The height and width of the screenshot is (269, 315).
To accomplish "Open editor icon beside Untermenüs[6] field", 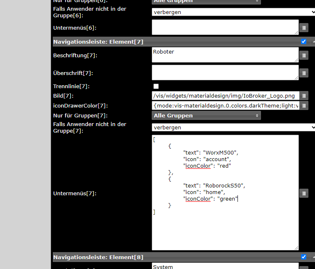I will 304,28.
